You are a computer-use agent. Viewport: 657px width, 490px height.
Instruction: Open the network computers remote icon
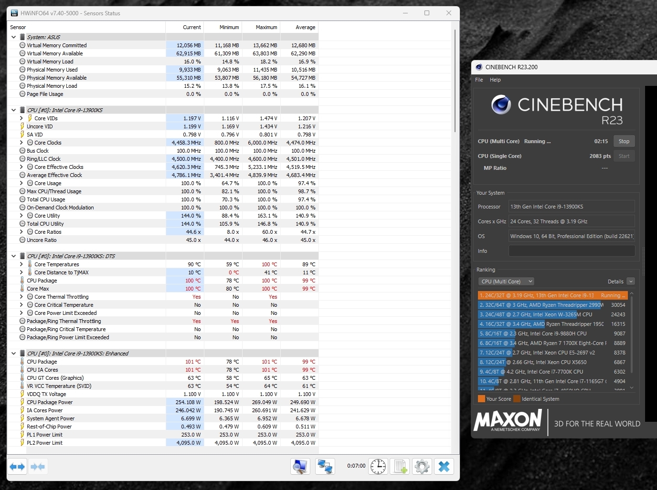325,467
